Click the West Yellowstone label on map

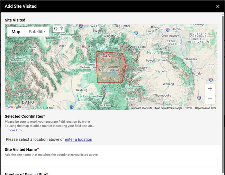click(89, 66)
